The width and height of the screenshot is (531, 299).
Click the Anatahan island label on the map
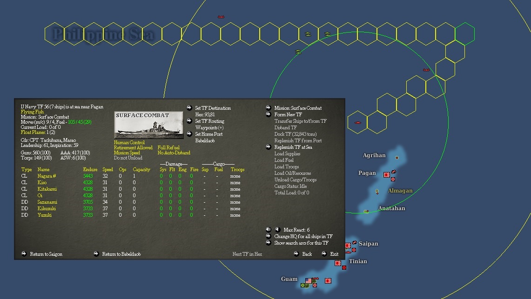click(x=391, y=208)
